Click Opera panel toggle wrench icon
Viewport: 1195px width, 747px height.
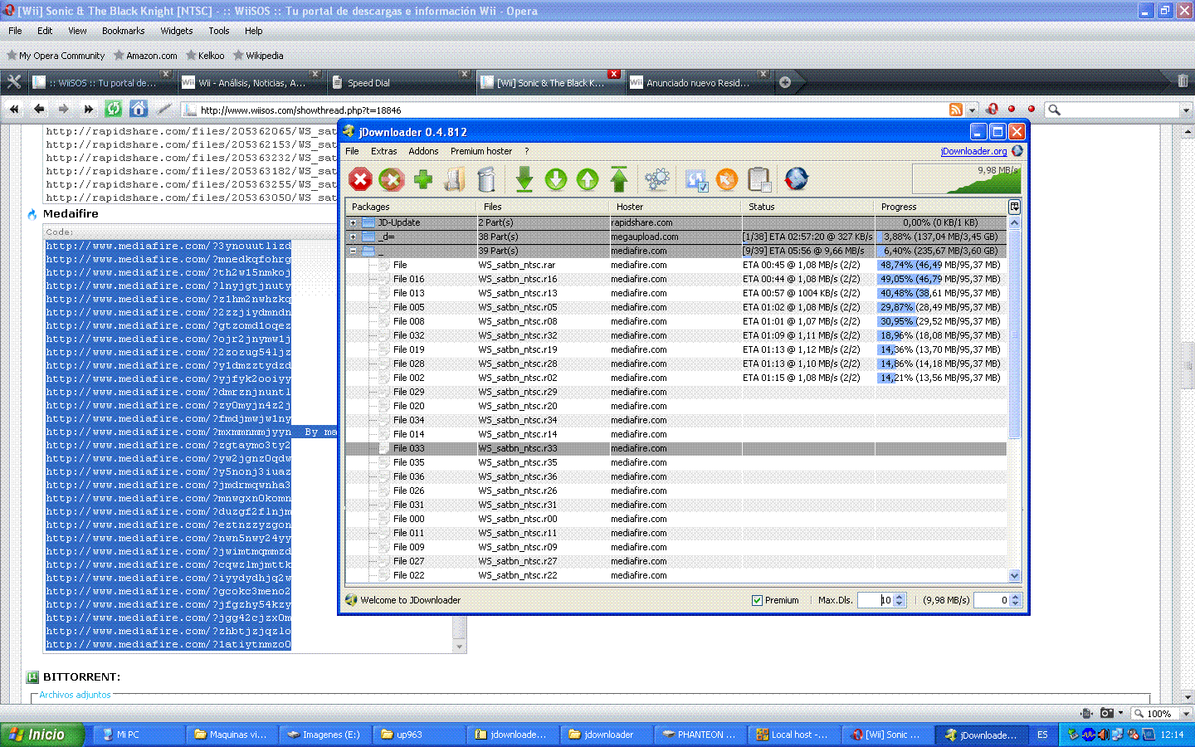[13, 81]
